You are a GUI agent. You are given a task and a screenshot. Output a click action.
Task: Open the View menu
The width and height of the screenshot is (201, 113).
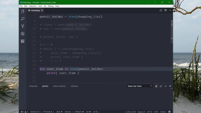[40, 6]
